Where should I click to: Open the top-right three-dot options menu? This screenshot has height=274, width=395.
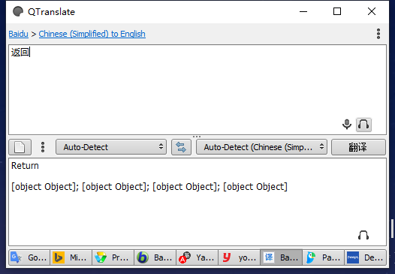378,34
